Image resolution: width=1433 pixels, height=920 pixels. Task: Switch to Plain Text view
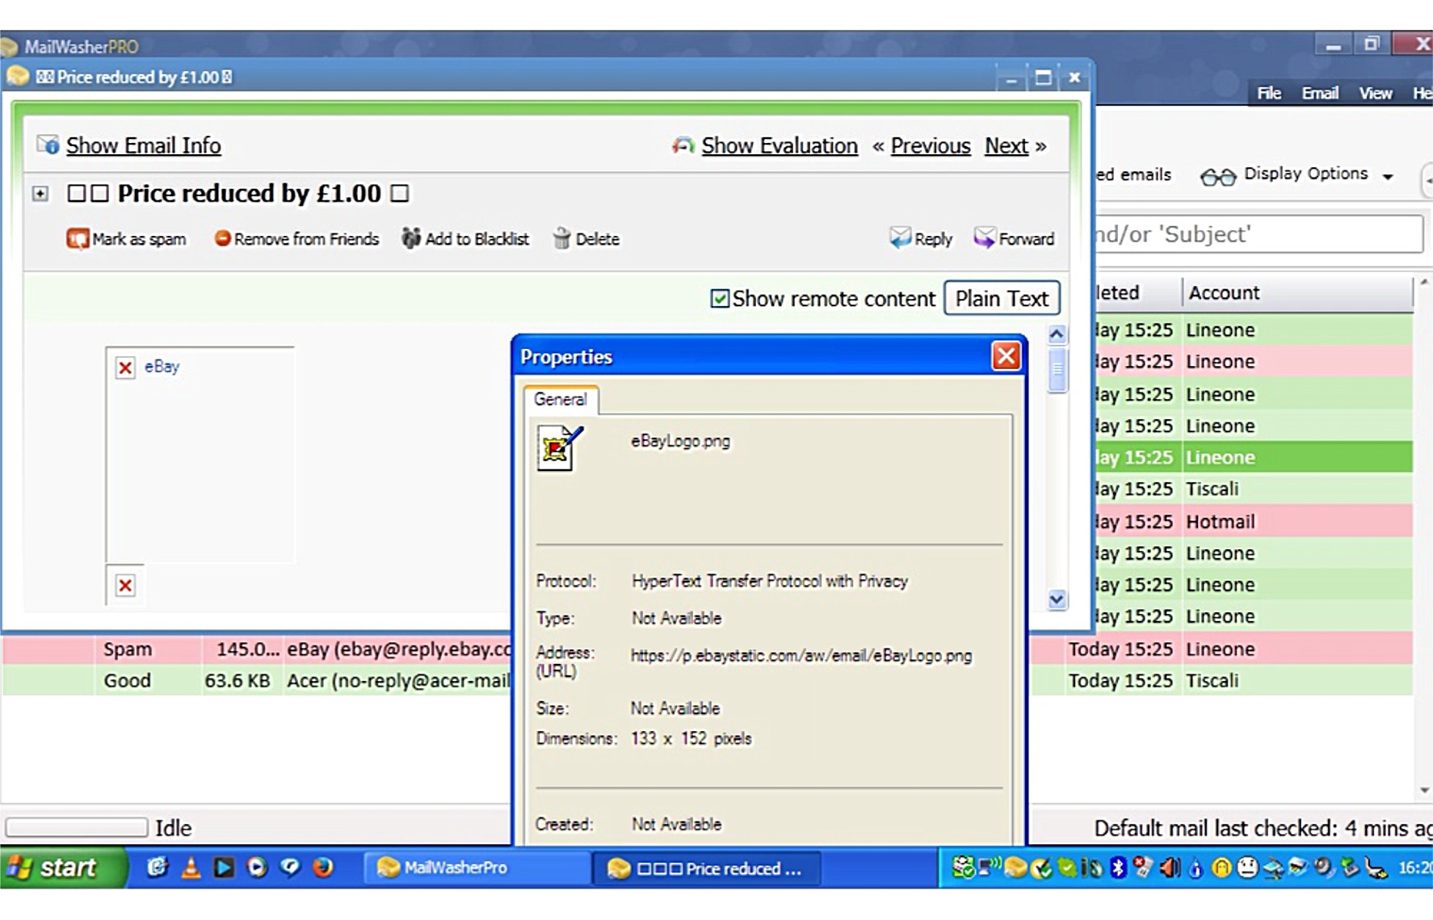1002,299
